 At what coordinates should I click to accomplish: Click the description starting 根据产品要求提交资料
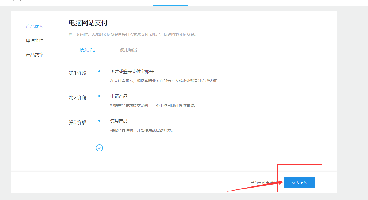153,106
